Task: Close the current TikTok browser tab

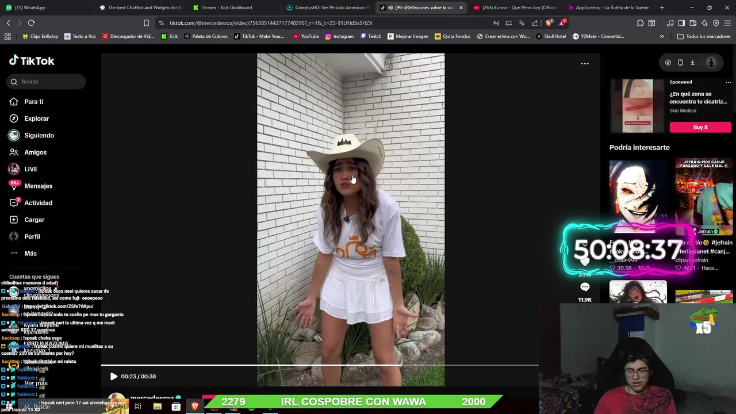Action: click(461, 7)
